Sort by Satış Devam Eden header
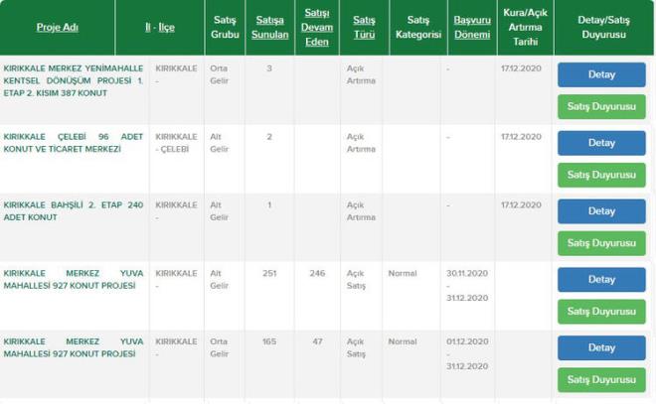 [317, 27]
